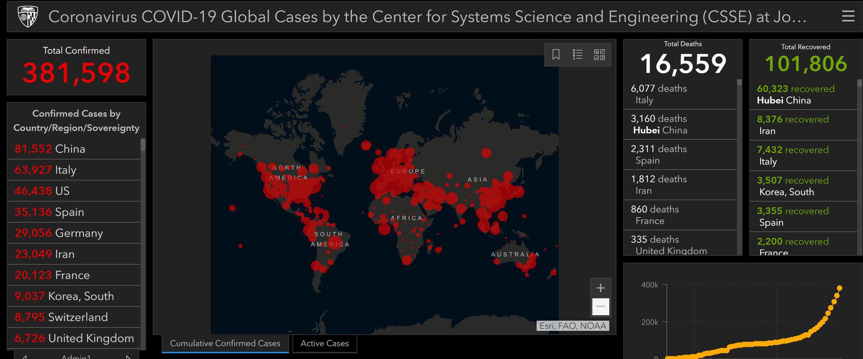Select Switzerland in the confirmed list
Screen dimensions: 863x359
74,317
